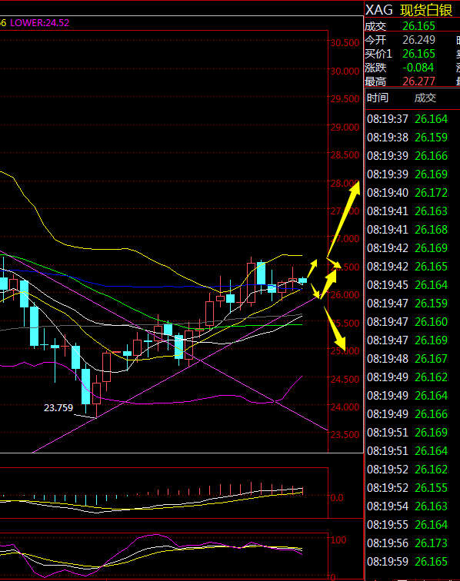Screen dimensions: 460x581
Task: Select tick row 08:19:59 at 26.165
Action: 408,562
